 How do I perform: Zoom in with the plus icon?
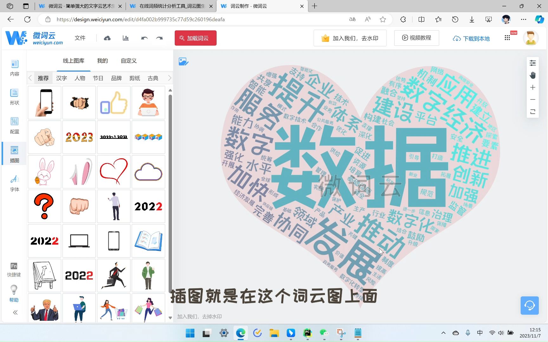(x=533, y=87)
